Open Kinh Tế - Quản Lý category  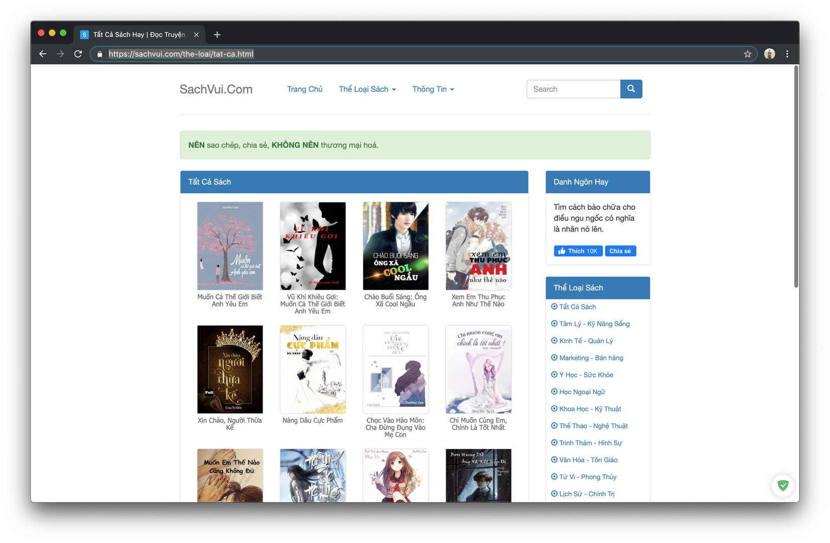(586, 341)
